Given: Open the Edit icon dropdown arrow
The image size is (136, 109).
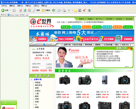Looking at the screenshot, I should point(72,10).
